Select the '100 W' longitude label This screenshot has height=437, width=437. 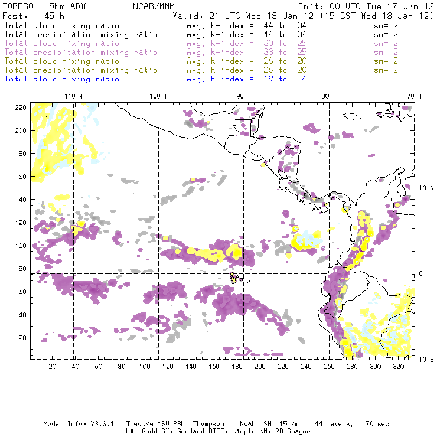pyautogui.click(x=159, y=96)
